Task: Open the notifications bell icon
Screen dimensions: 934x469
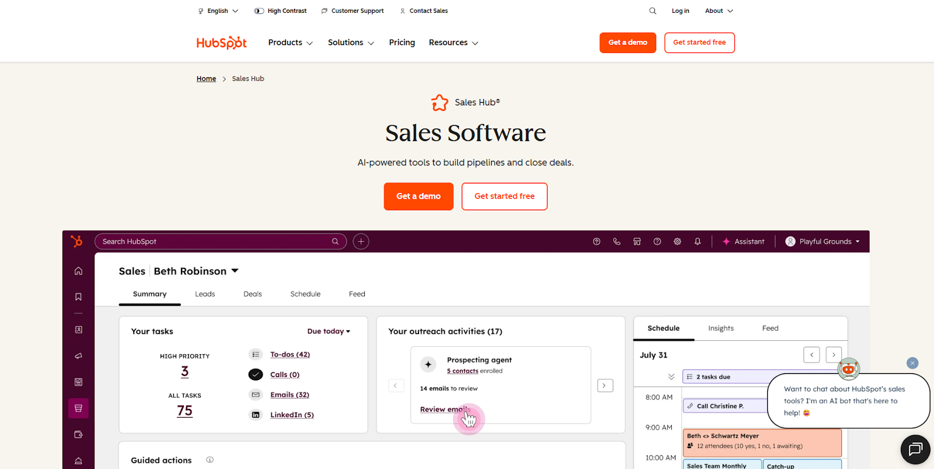Action: [x=698, y=241]
